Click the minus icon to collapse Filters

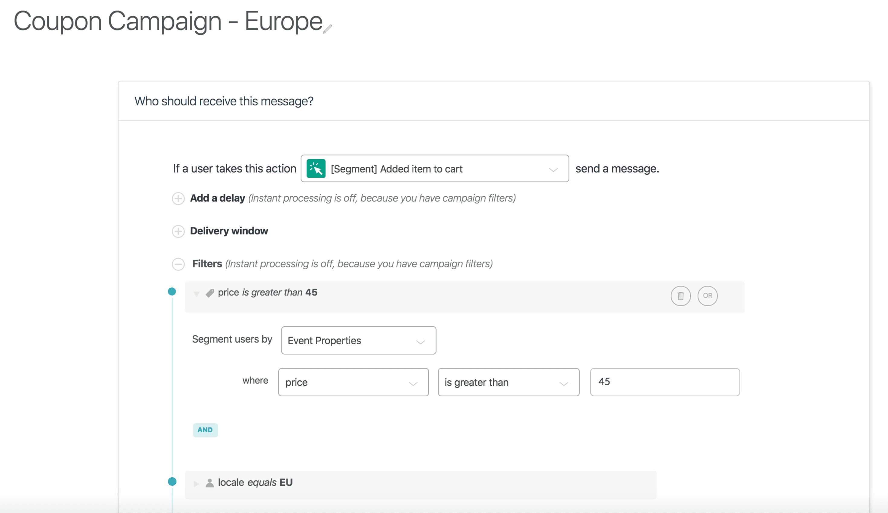click(178, 264)
